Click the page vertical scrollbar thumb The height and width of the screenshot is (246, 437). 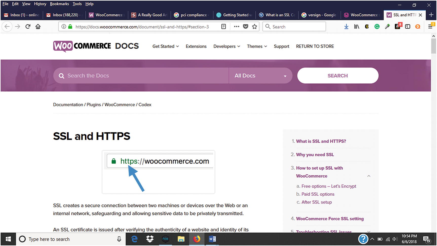(x=433, y=46)
